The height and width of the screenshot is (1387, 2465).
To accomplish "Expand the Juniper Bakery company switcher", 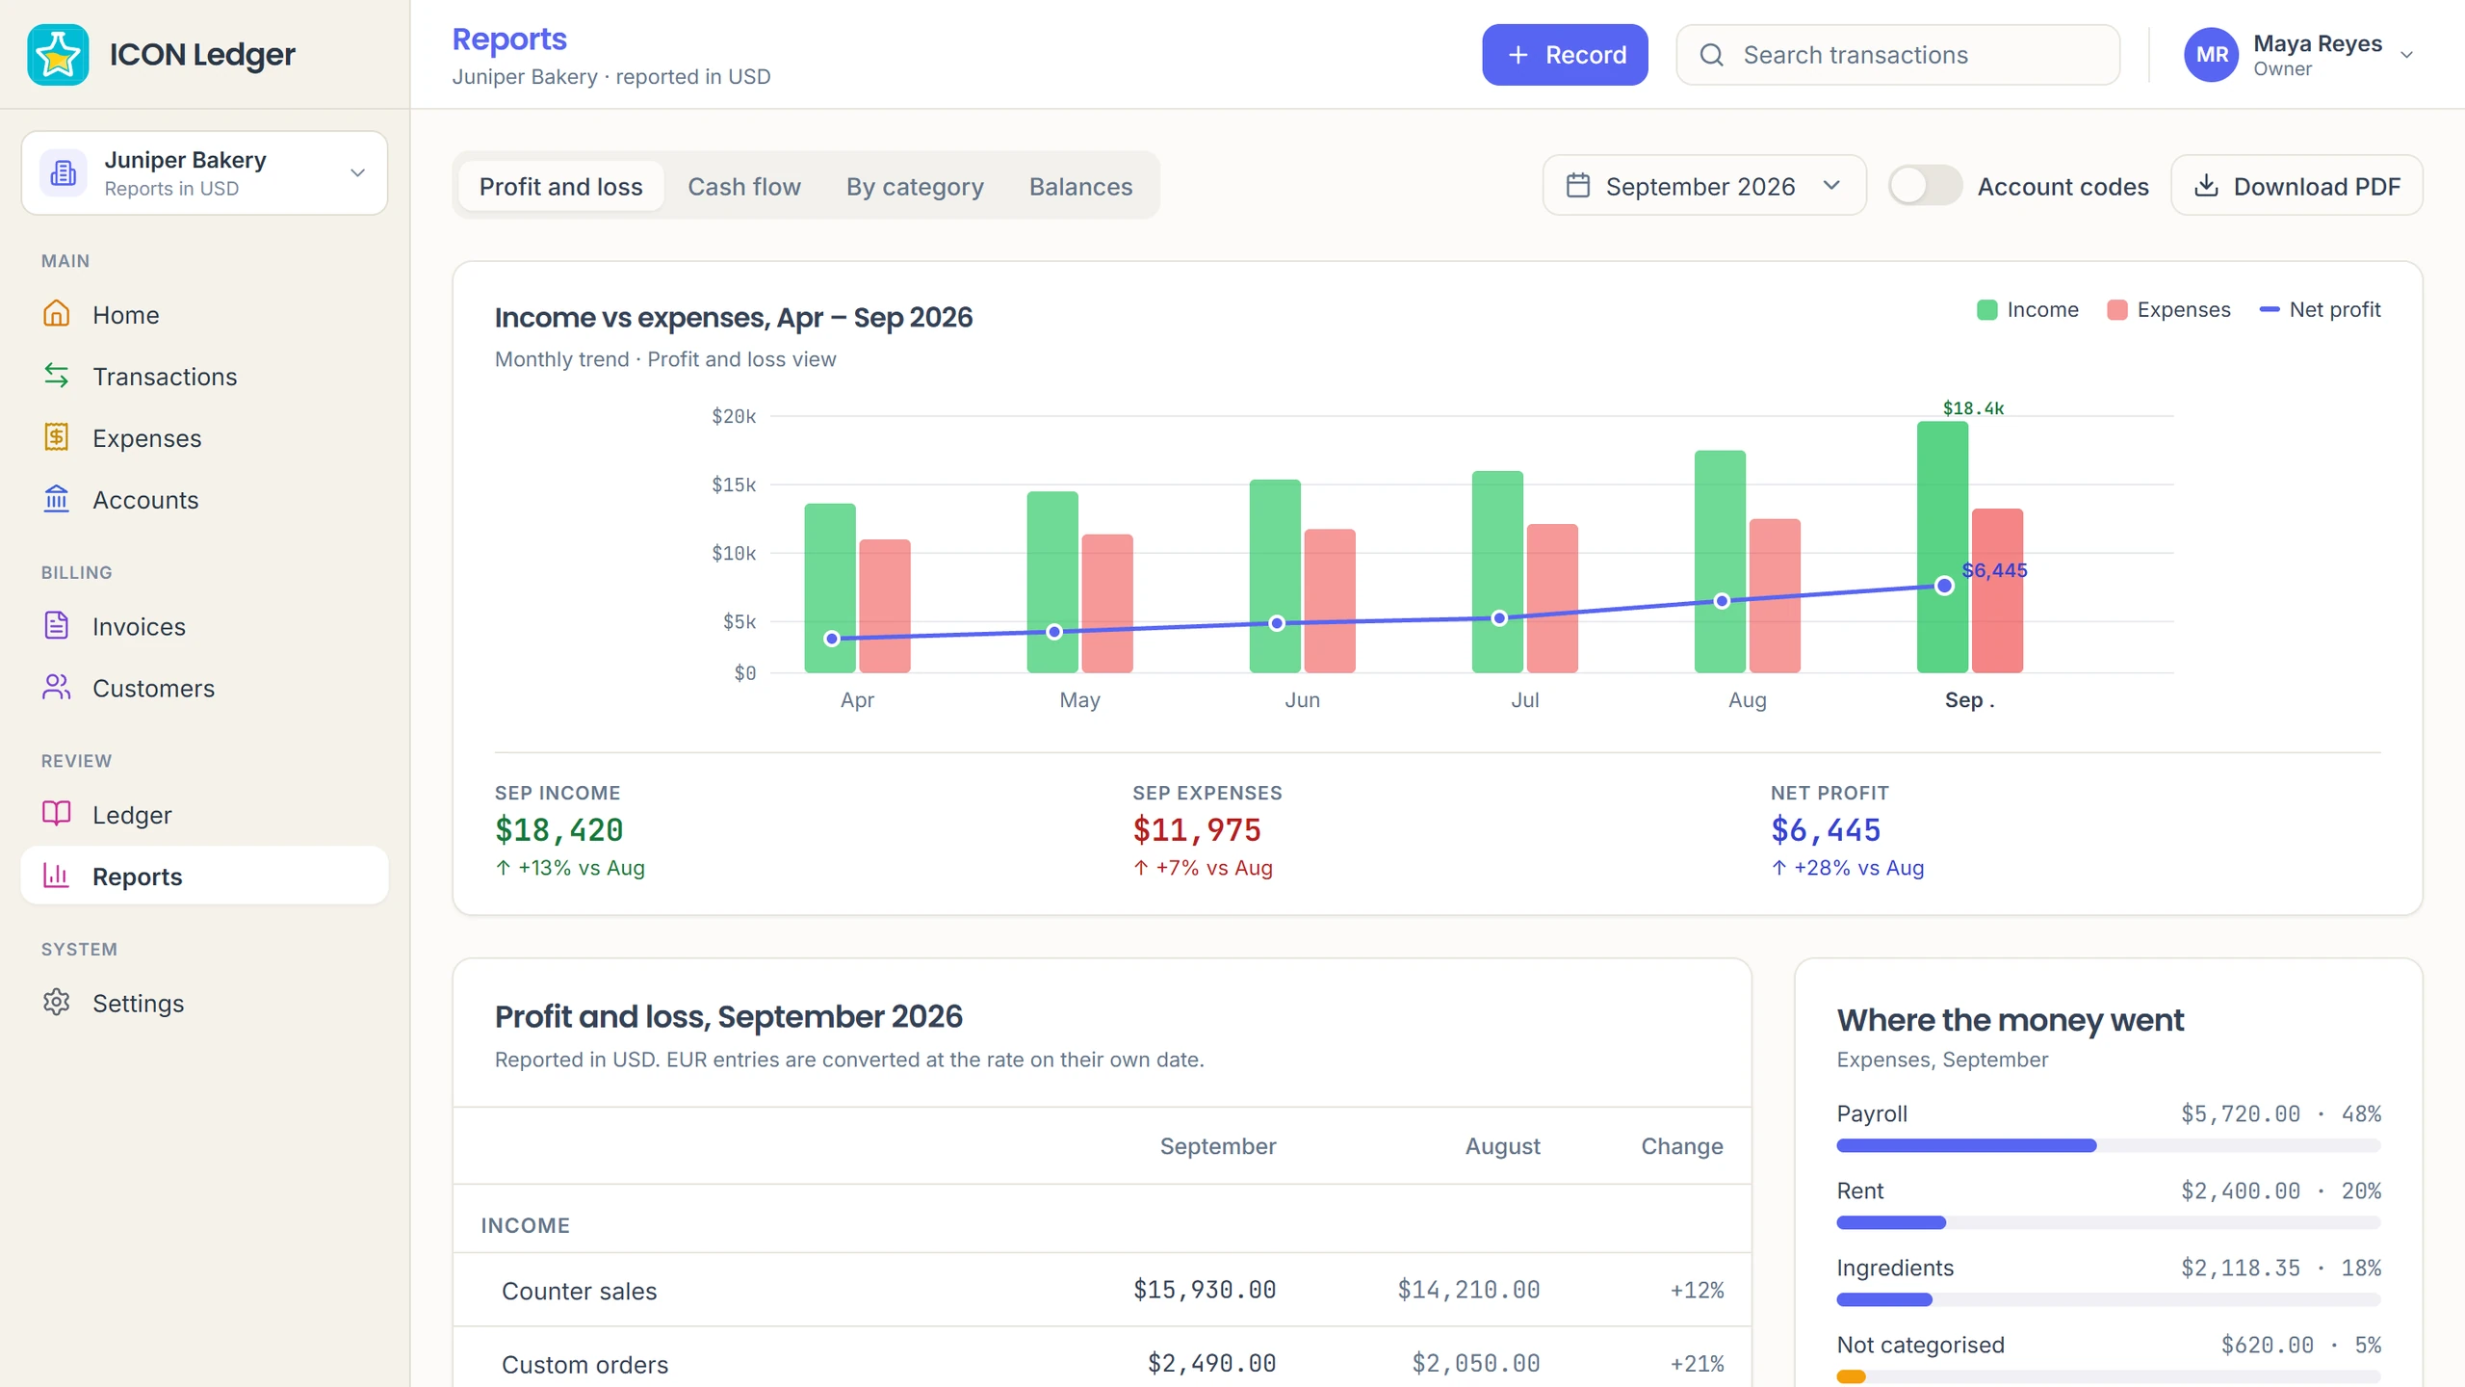I will tap(204, 172).
